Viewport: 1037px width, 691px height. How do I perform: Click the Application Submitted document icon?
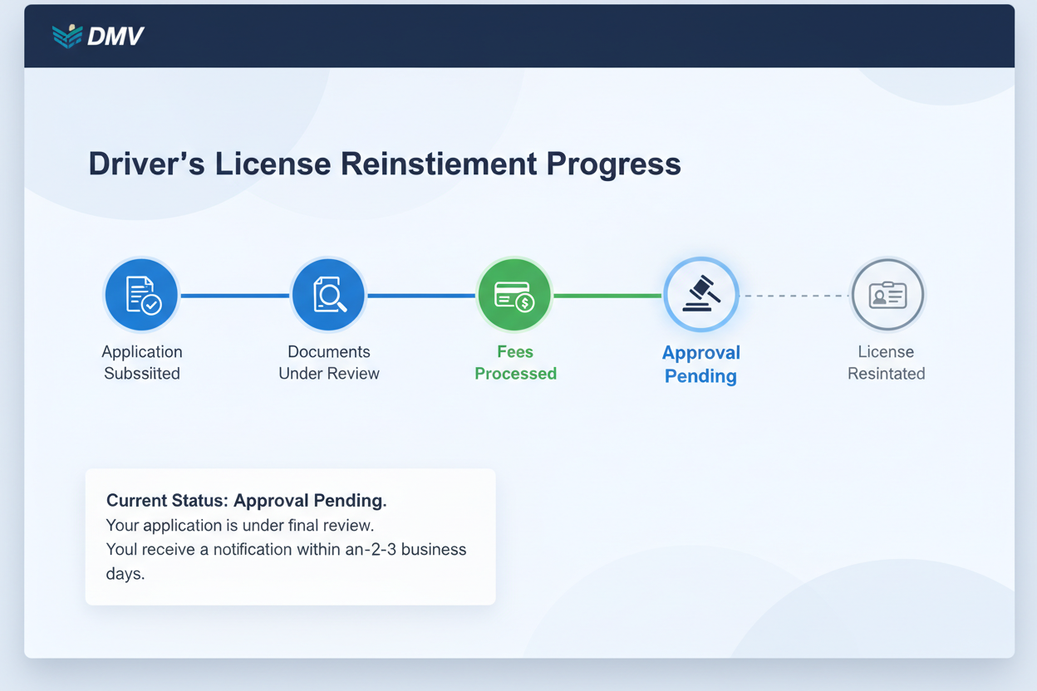coord(141,294)
